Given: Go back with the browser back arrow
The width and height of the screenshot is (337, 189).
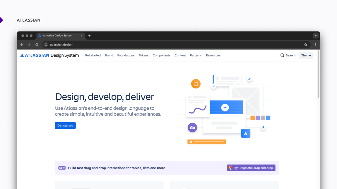Looking at the screenshot, I should pyautogui.click(x=22, y=45).
